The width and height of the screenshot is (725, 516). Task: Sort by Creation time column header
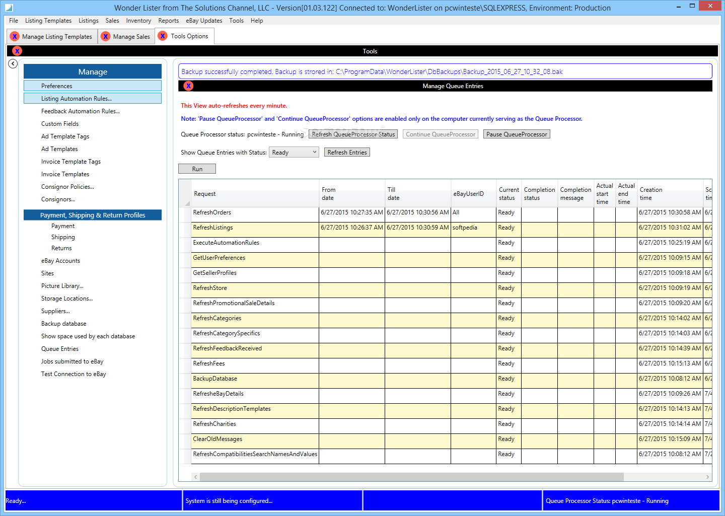coord(670,193)
